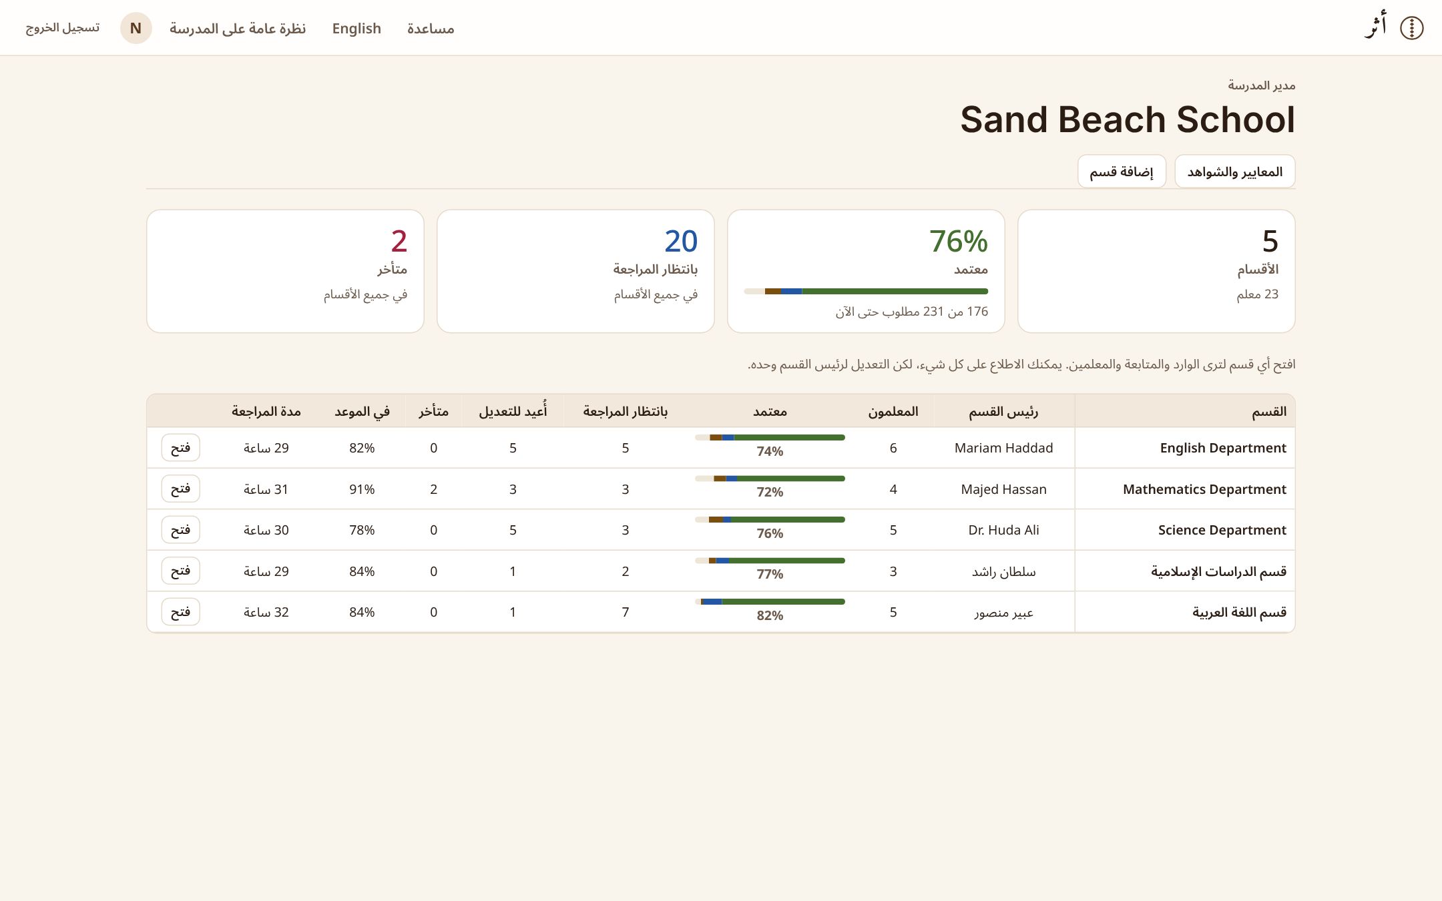Image resolution: width=1442 pixels, height=901 pixels.
Task: Click the المعلمون column header
Action: coord(893,411)
